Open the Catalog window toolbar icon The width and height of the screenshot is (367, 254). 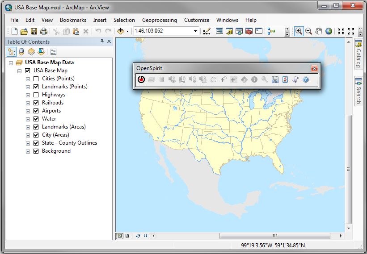point(229,31)
